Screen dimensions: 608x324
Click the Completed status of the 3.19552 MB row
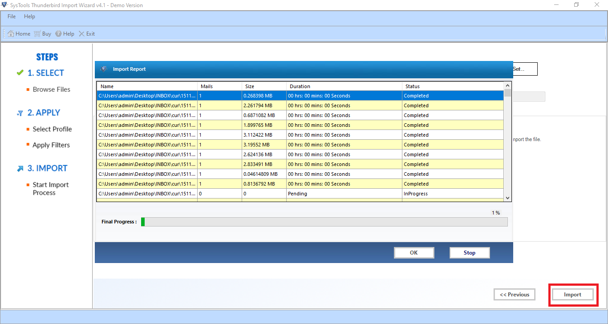(x=453, y=145)
